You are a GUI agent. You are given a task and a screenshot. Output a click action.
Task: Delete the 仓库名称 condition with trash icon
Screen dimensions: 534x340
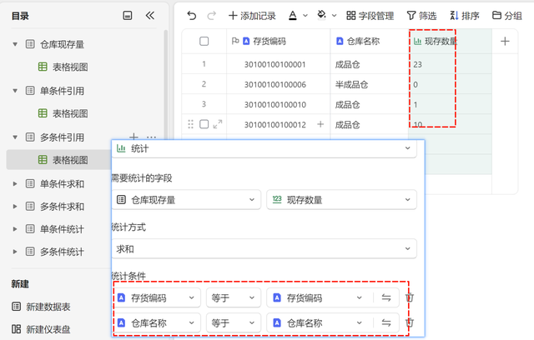(x=410, y=322)
